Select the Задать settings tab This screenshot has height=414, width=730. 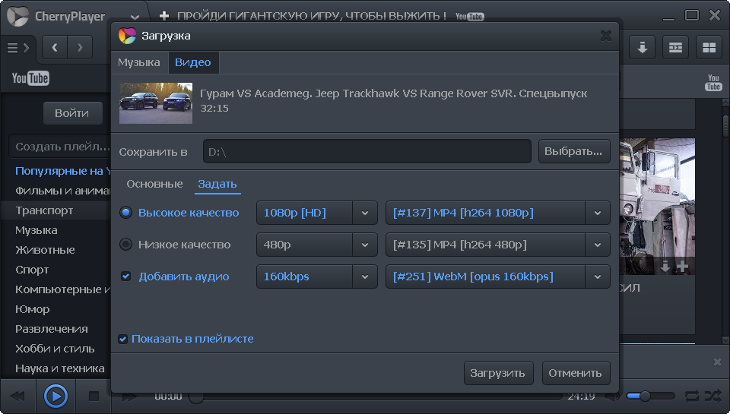217,184
